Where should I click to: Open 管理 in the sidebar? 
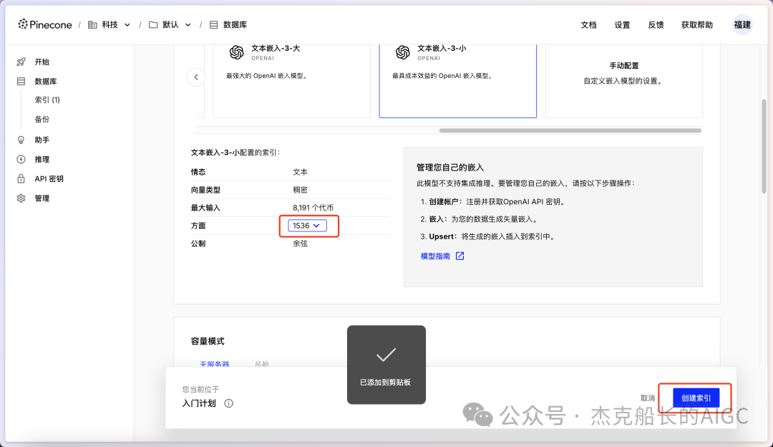tap(42, 198)
